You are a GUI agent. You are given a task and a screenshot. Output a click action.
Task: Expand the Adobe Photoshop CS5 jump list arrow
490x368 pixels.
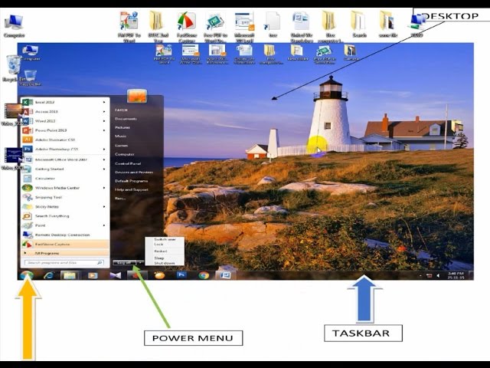point(104,149)
